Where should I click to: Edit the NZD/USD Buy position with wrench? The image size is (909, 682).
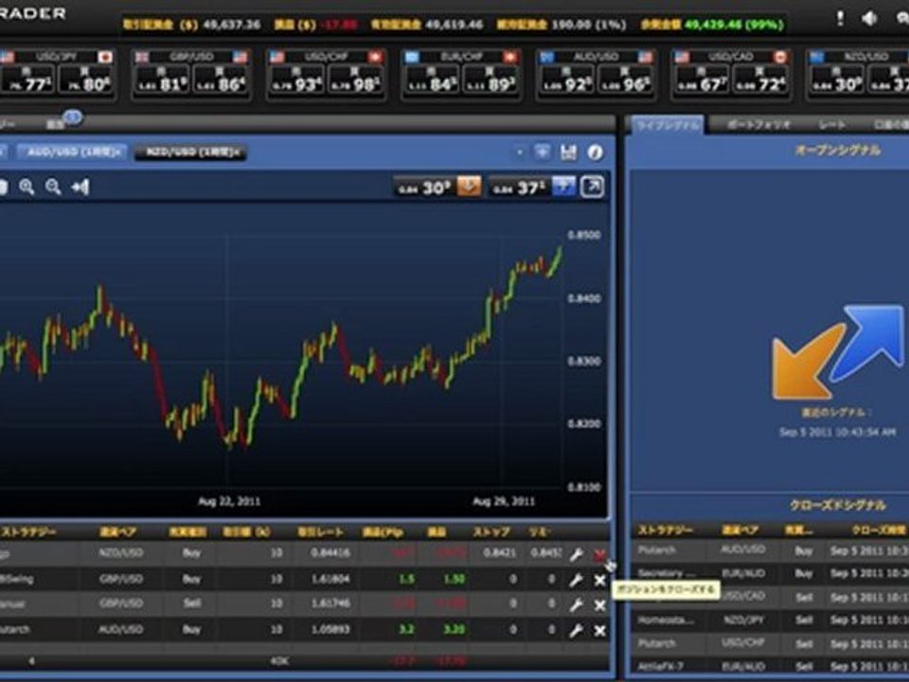click(x=576, y=554)
